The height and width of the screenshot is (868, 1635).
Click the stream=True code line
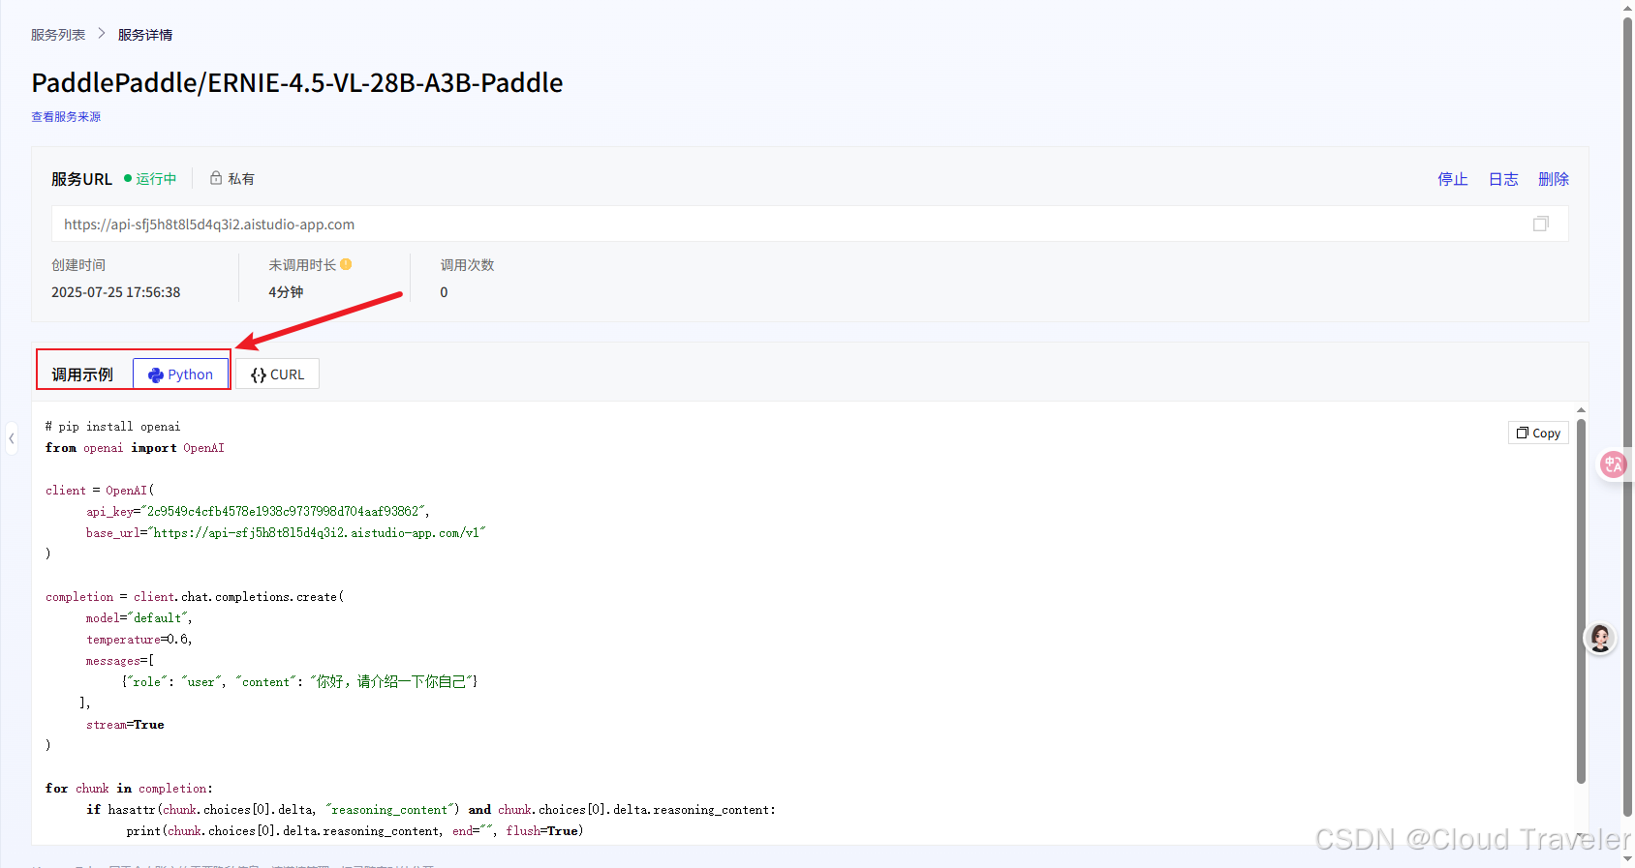pyautogui.click(x=125, y=725)
